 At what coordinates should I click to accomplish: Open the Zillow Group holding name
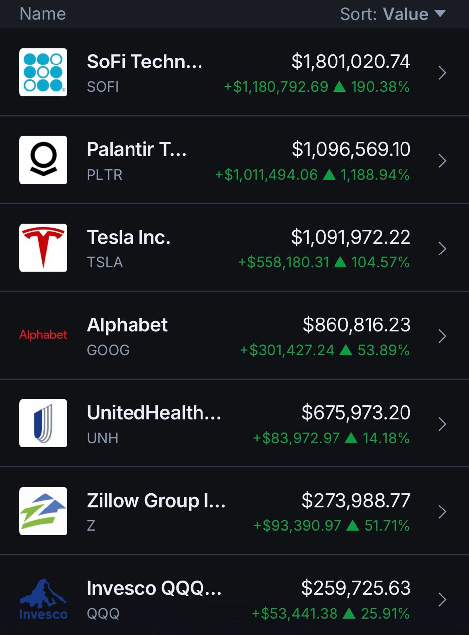[x=156, y=501]
